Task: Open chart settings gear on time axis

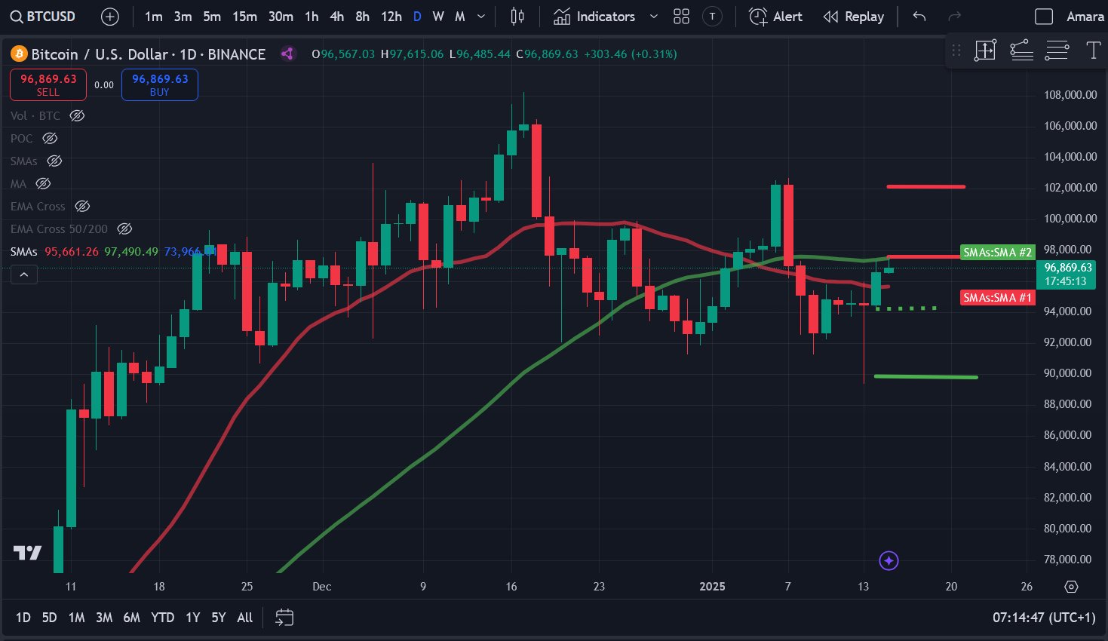Action: [1071, 587]
